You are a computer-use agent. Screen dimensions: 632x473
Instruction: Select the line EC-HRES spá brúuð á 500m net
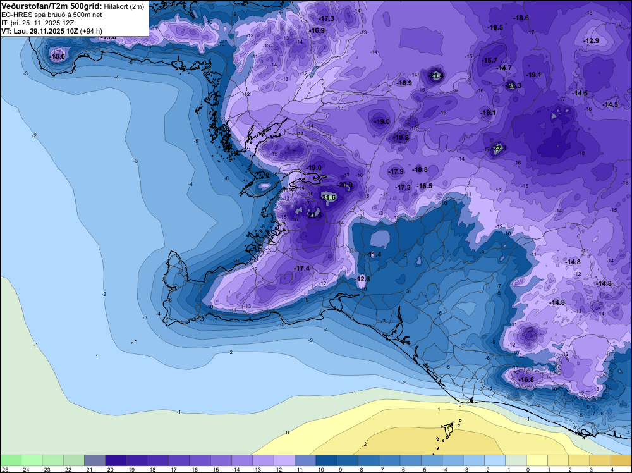tap(52, 15)
